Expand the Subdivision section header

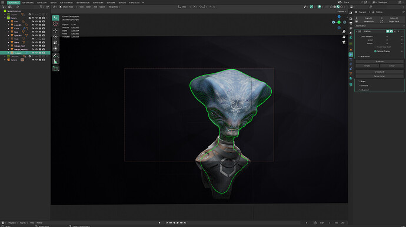click(365, 56)
